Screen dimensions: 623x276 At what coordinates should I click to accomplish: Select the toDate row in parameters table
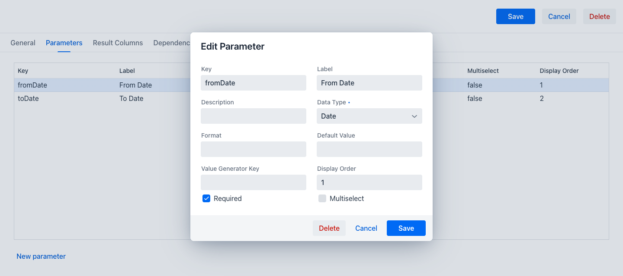[x=311, y=98]
